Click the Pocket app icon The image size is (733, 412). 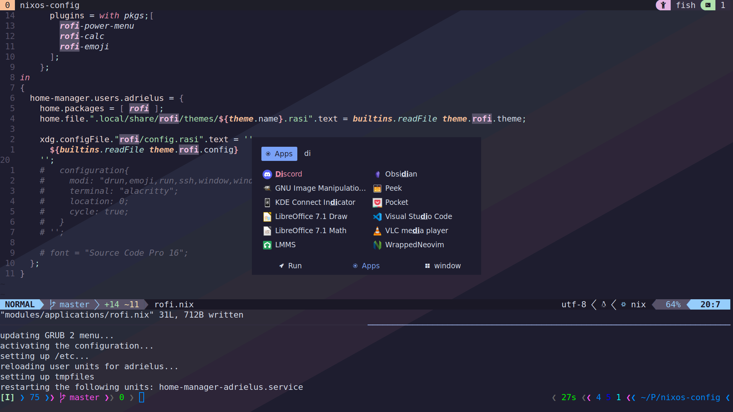tap(377, 203)
